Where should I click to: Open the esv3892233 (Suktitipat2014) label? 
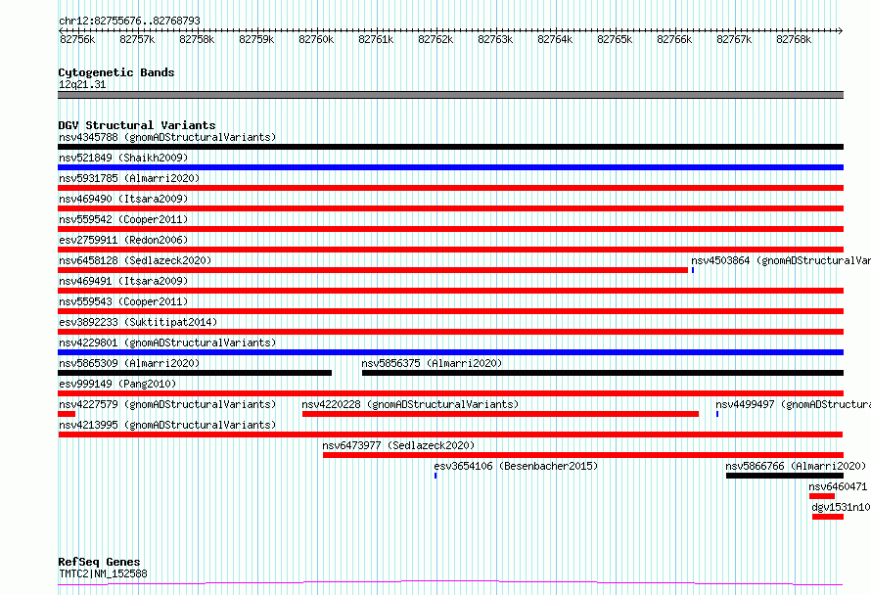pos(138,322)
